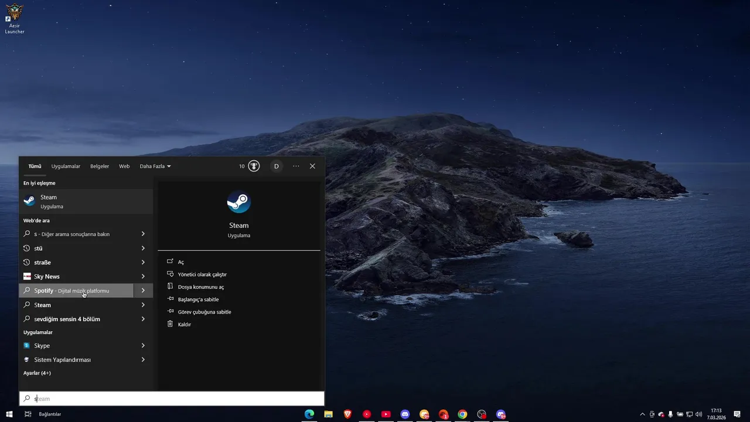Screen dimensions: 750x422
Task: Click the Bağlantılar taskbar toolbar
Action: [x=50, y=414]
